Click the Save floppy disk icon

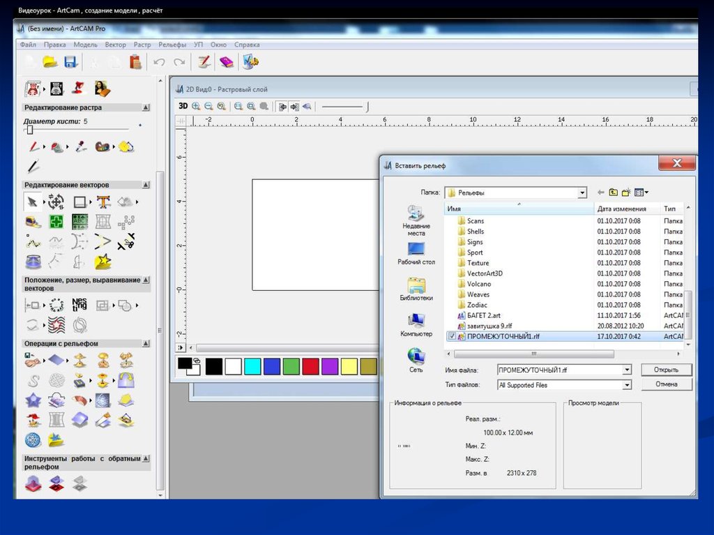(70, 62)
